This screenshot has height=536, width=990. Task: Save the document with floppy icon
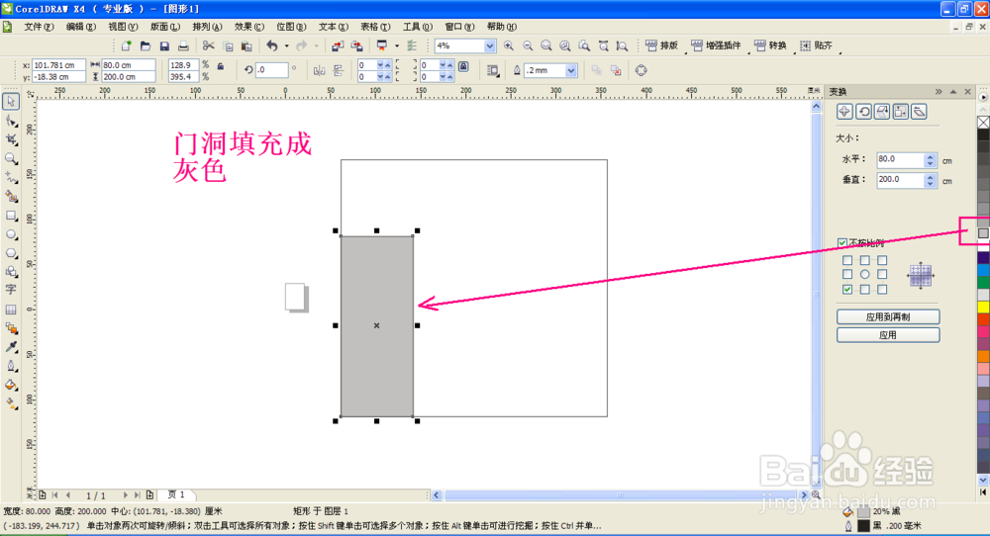coord(164,45)
